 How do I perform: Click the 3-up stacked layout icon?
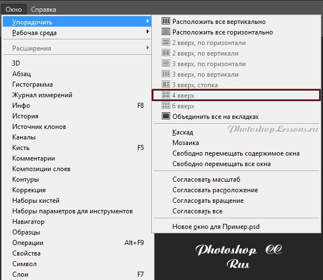[x=166, y=84]
